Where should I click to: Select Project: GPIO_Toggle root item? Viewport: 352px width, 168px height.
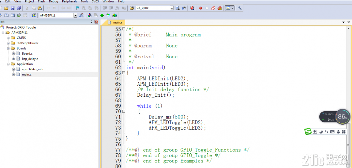(21, 27)
